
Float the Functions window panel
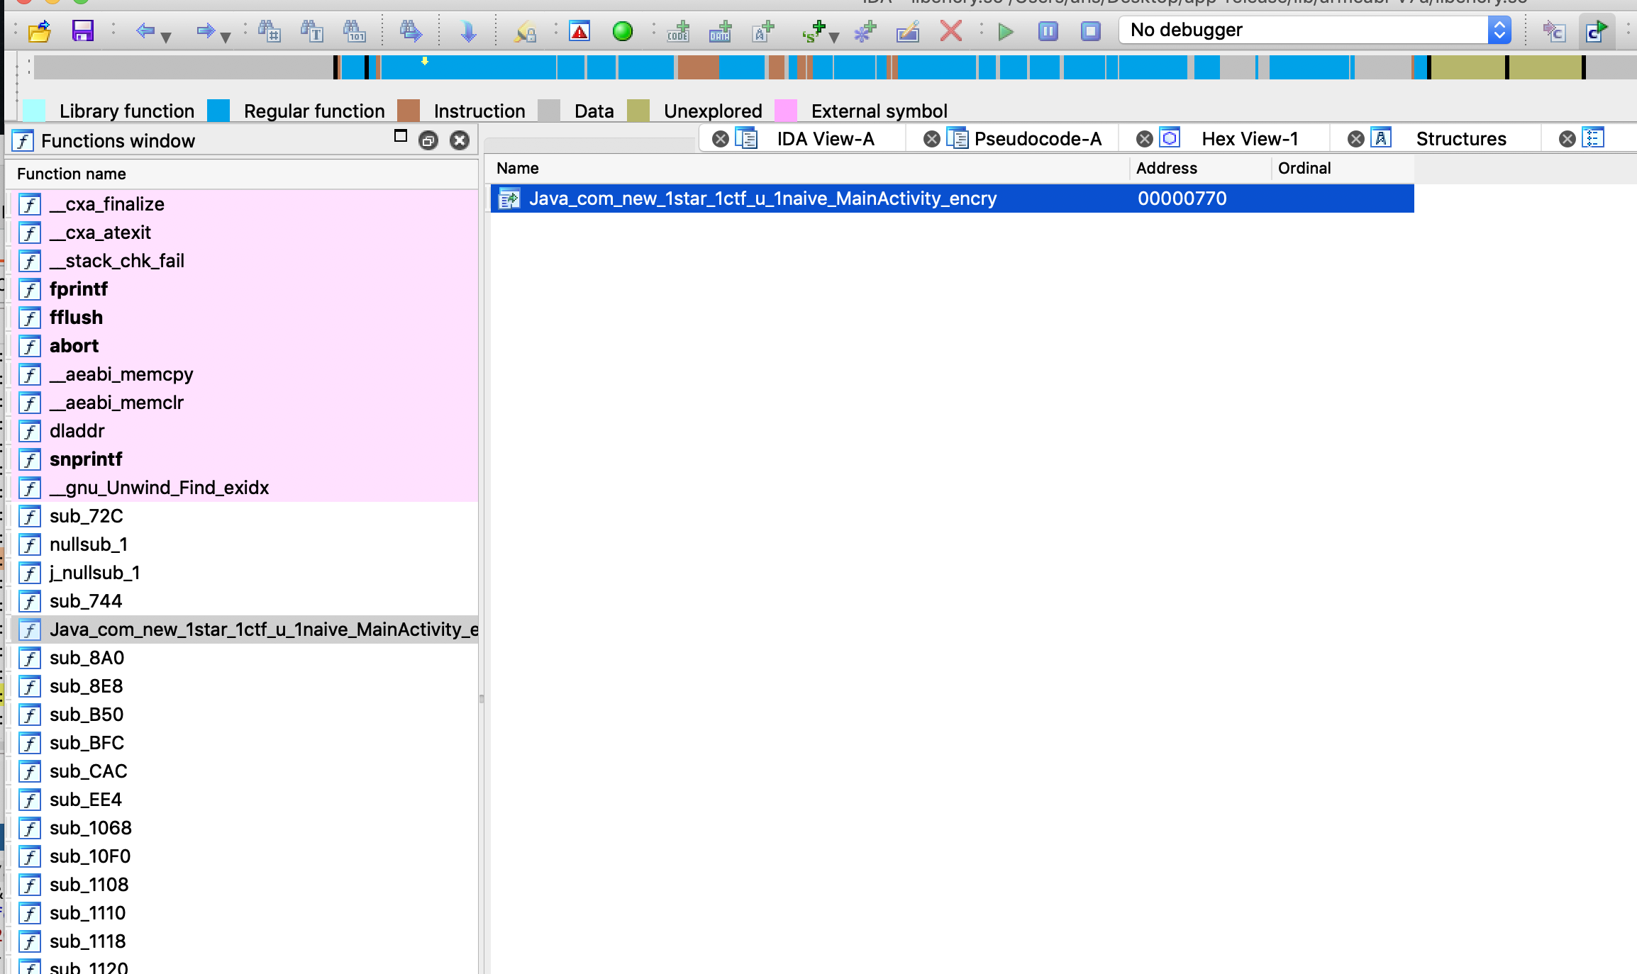[428, 140]
